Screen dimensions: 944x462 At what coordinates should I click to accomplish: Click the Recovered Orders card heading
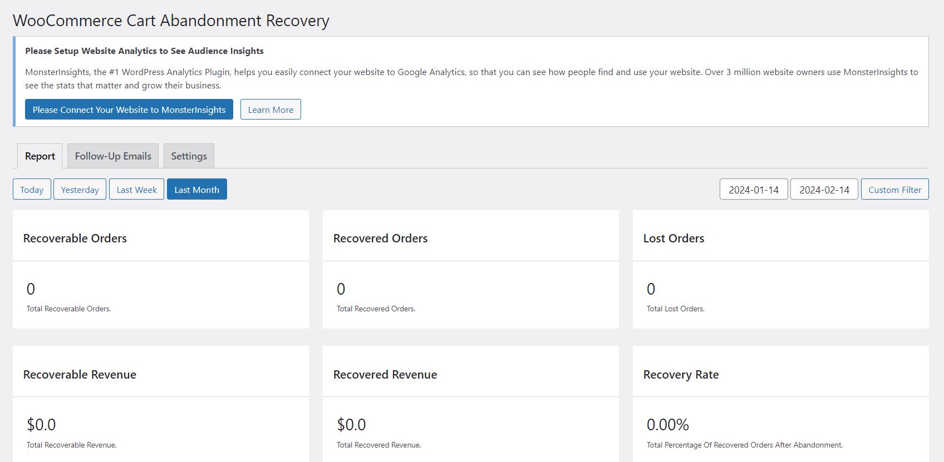(380, 239)
